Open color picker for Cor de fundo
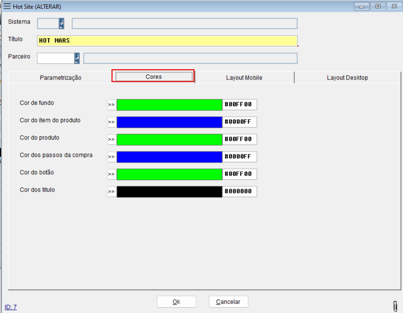 click(x=112, y=105)
